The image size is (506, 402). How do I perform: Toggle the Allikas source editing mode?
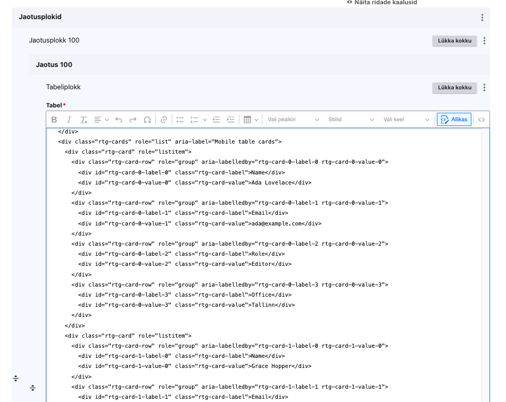454,120
